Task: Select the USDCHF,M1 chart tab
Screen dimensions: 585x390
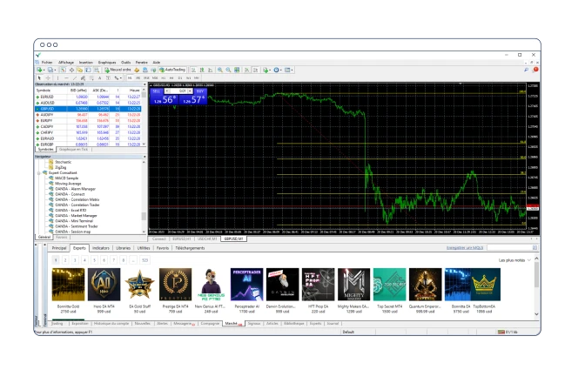Action: pos(207,239)
